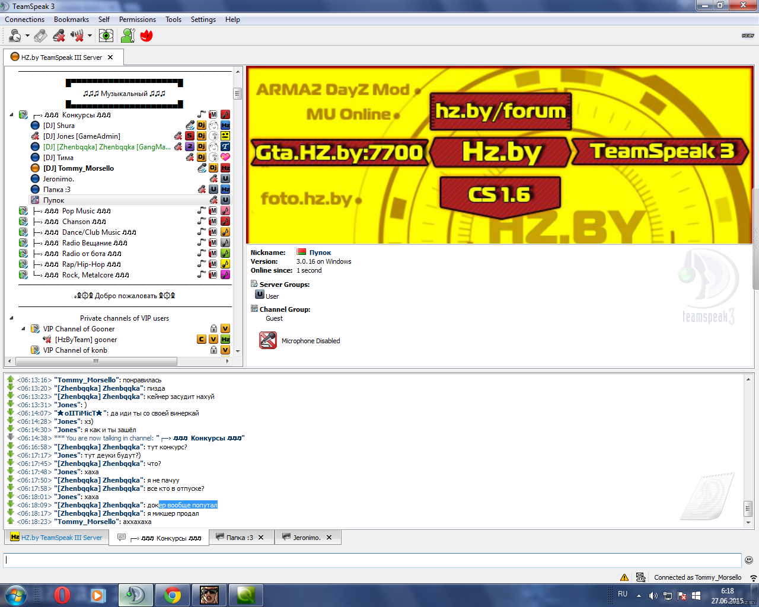The width and height of the screenshot is (759, 607).
Task: Select user [DJ] Jones [GameAdmin]
Action: tap(82, 136)
